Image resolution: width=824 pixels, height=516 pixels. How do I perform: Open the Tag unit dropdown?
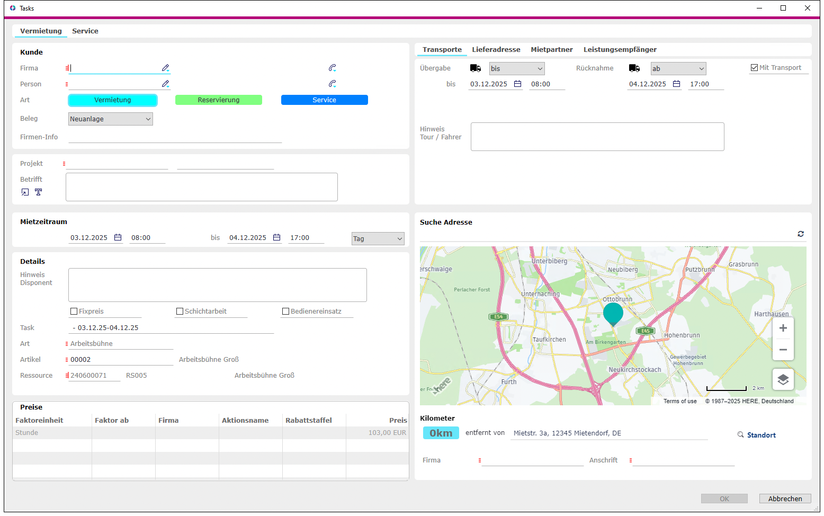pos(378,238)
